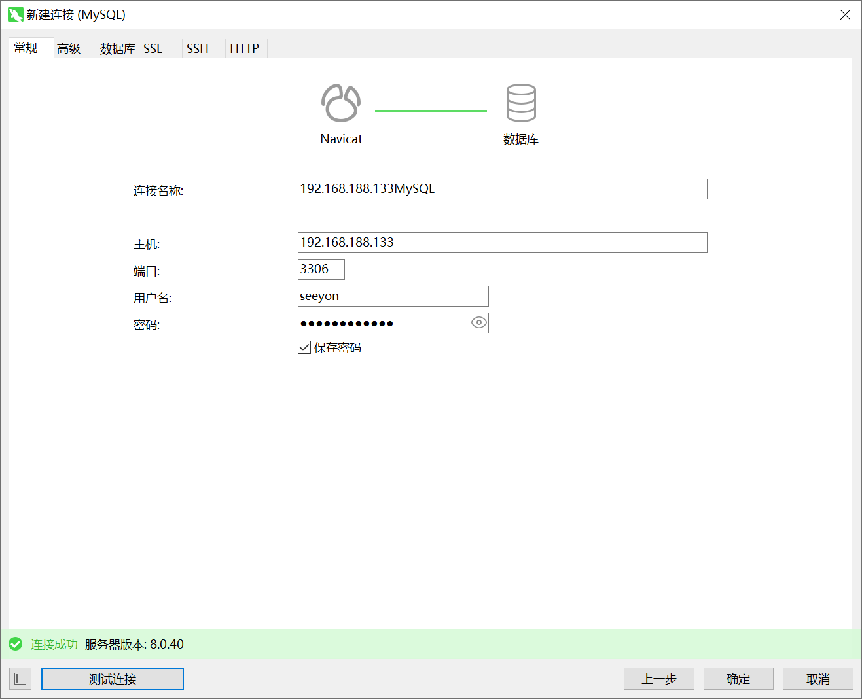The height and width of the screenshot is (699, 862).
Task: Click the 端口: label
Action: 147,271
